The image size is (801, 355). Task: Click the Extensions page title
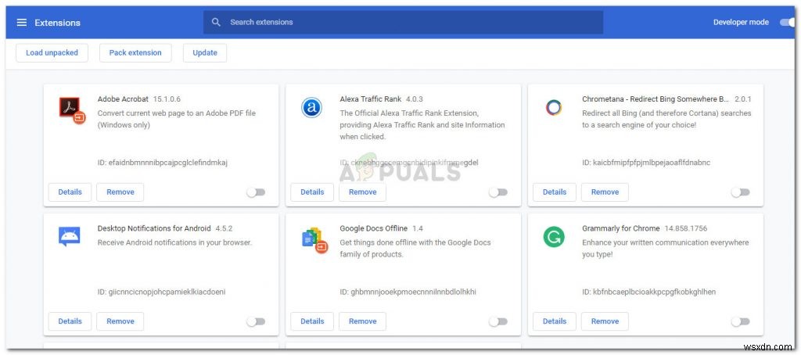[57, 23]
